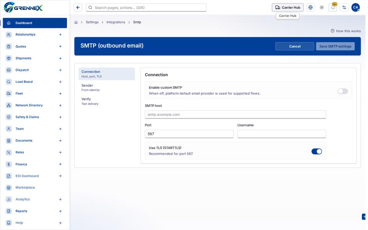This screenshot has width=368, height=230.
Task: Click the Fleet truck icon
Action: tap(9, 94)
